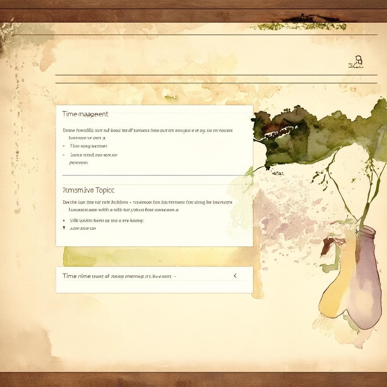Click the 'Aroe' pinned list entry
387x387 pixels.
point(82,228)
